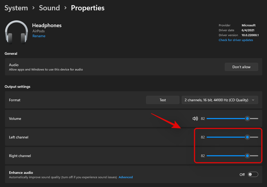Click the speaker icon beside Volume
This screenshot has height=187, width=267.
tap(195, 119)
